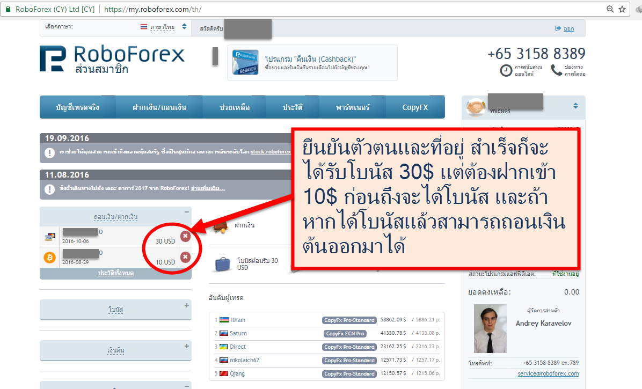The image size is (642, 389).
Task: Open trader Saturn profile
Action: [238, 333]
